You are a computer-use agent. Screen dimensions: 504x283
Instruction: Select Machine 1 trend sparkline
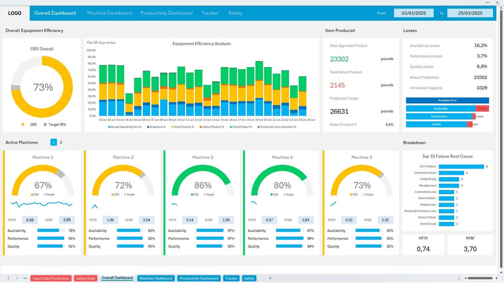[42, 204]
